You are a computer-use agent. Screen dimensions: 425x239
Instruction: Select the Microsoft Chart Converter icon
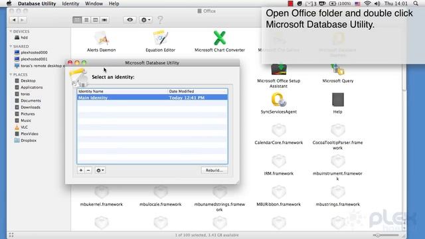tap(220, 38)
